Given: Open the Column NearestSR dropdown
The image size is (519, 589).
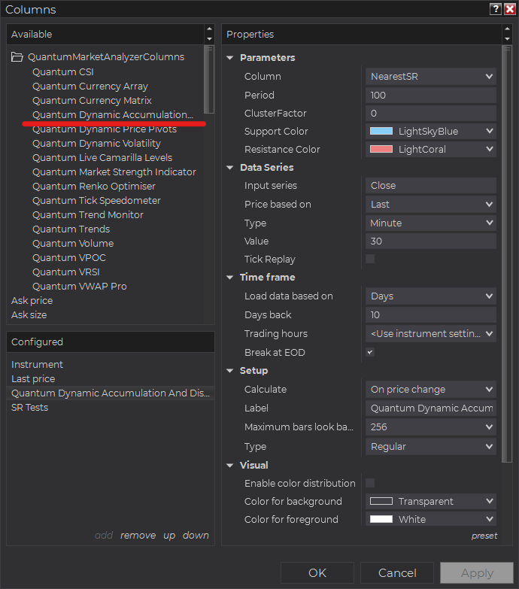Looking at the screenshot, I should coord(431,76).
